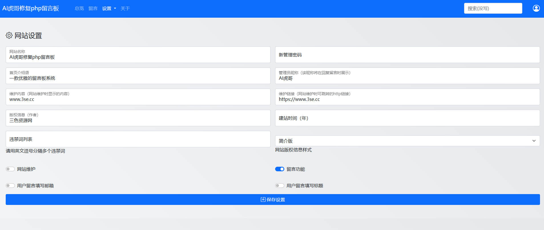
Task: Click the gear icon beside 网站设置
Action: pyautogui.click(x=9, y=35)
